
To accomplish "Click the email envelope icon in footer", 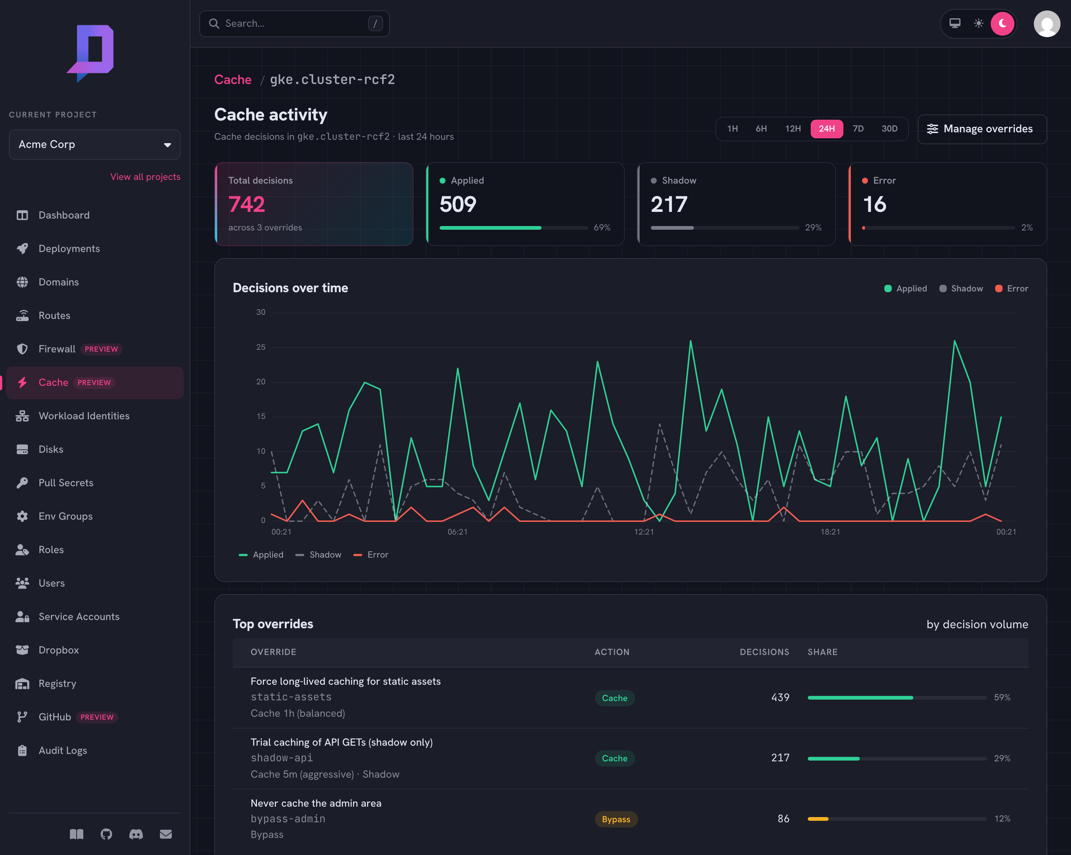I will (166, 834).
